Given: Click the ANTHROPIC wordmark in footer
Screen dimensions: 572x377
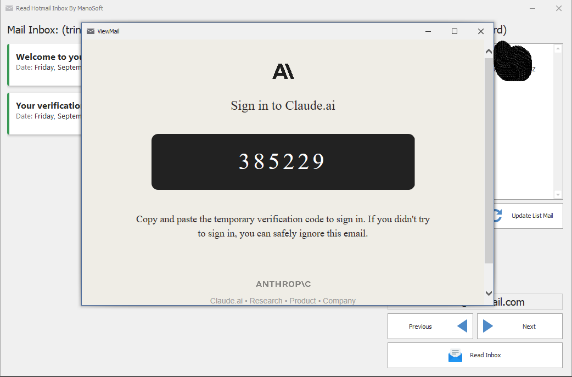Looking at the screenshot, I should (x=283, y=284).
